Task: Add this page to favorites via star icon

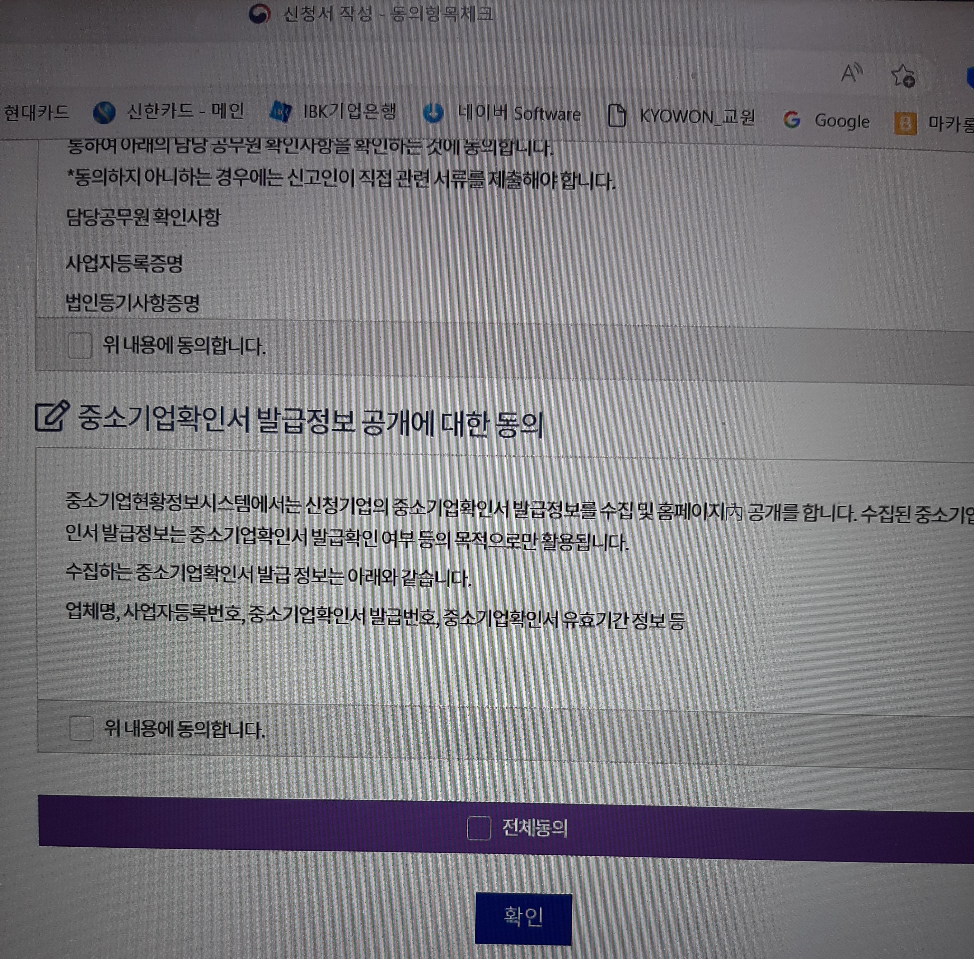Action: coord(902,76)
